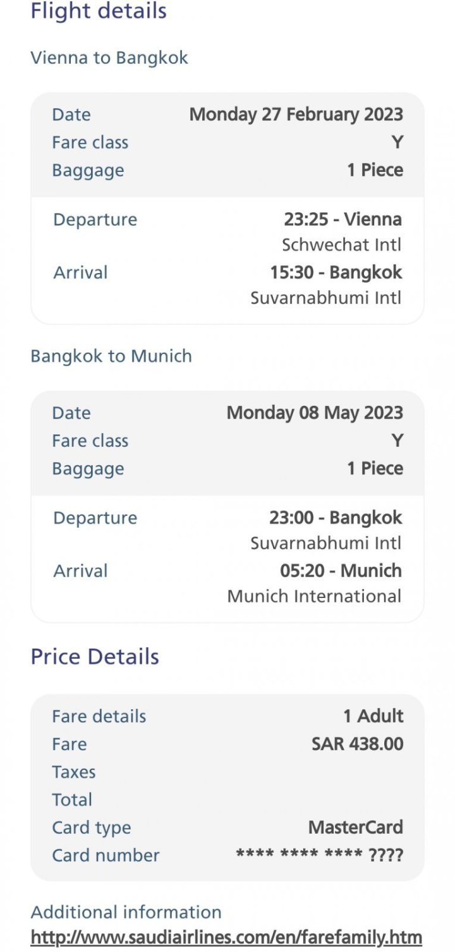Click the masked card number
The image size is (455, 952).
tap(319, 856)
